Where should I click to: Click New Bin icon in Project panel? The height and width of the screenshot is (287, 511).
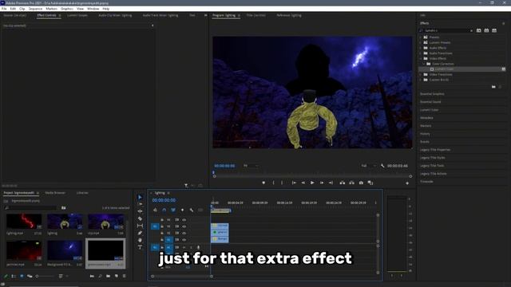click(x=109, y=276)
